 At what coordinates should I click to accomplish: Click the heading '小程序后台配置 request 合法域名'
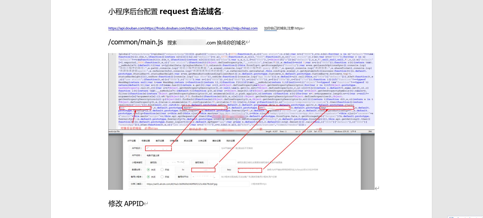click(165, 12)
